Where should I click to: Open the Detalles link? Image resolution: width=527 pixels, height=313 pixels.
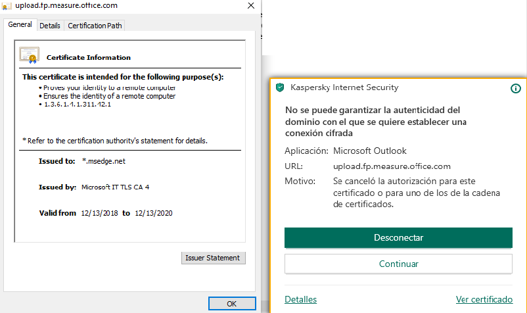point(300,299)
